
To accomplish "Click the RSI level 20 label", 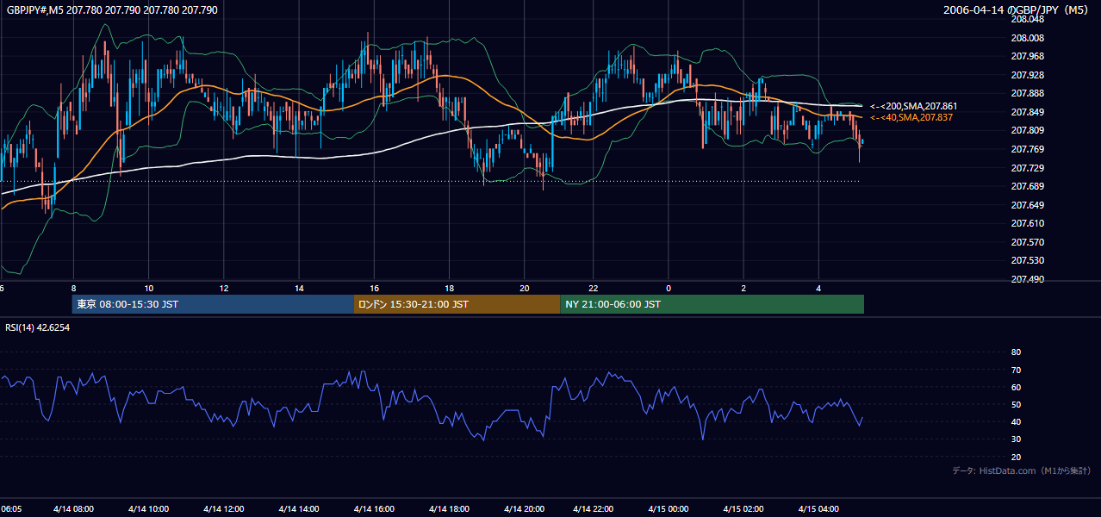I will [x=1016, y=457].
